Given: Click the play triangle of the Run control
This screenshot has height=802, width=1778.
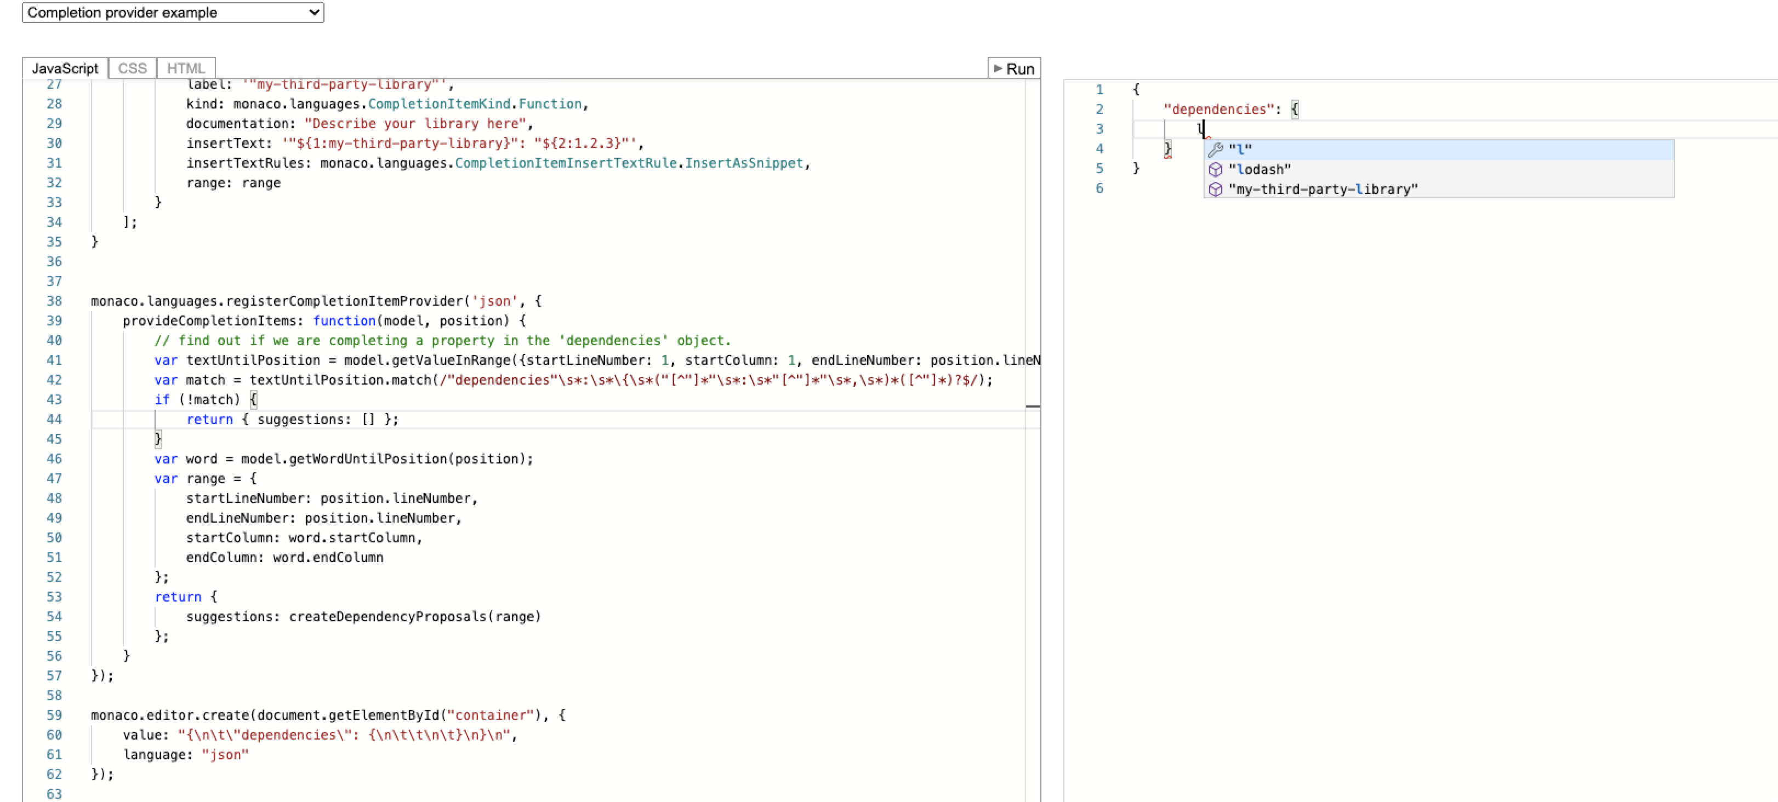Looking at the screenshot, I should (x=998, y=68).
